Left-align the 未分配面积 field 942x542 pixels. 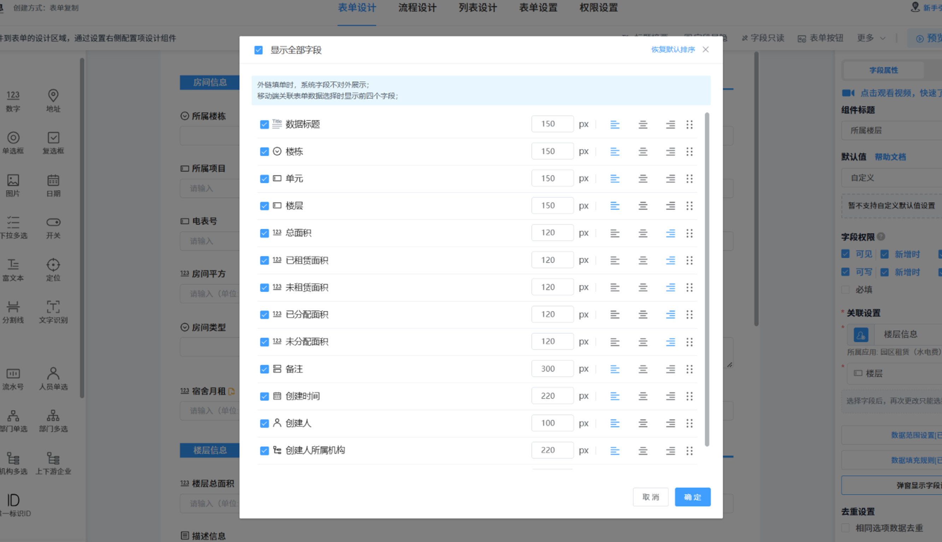614,342
